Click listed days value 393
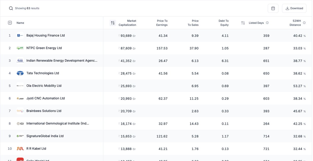Screen dimensions: 313x161 (x=266, y=111)
